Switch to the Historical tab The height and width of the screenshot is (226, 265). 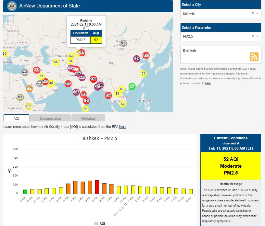point(88,119)
